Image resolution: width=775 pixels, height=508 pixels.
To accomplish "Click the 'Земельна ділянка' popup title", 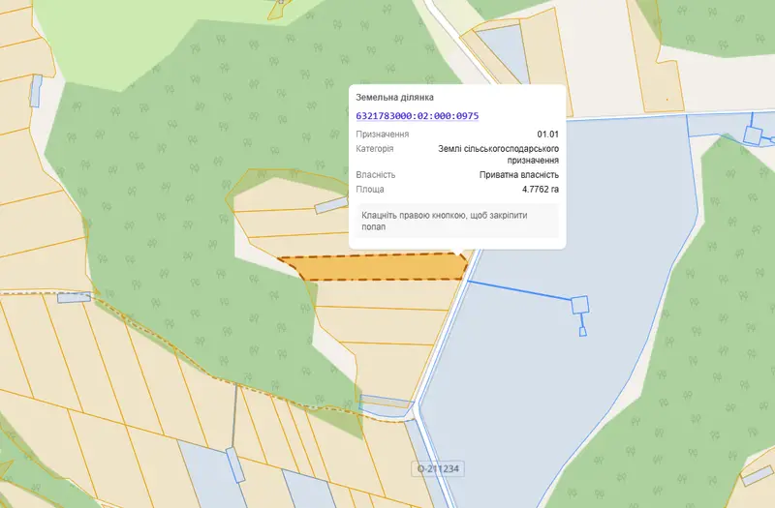I will 394,98.
